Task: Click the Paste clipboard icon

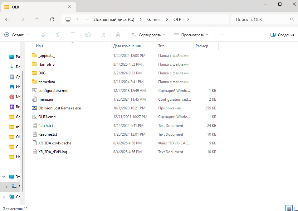Action: 73,35
